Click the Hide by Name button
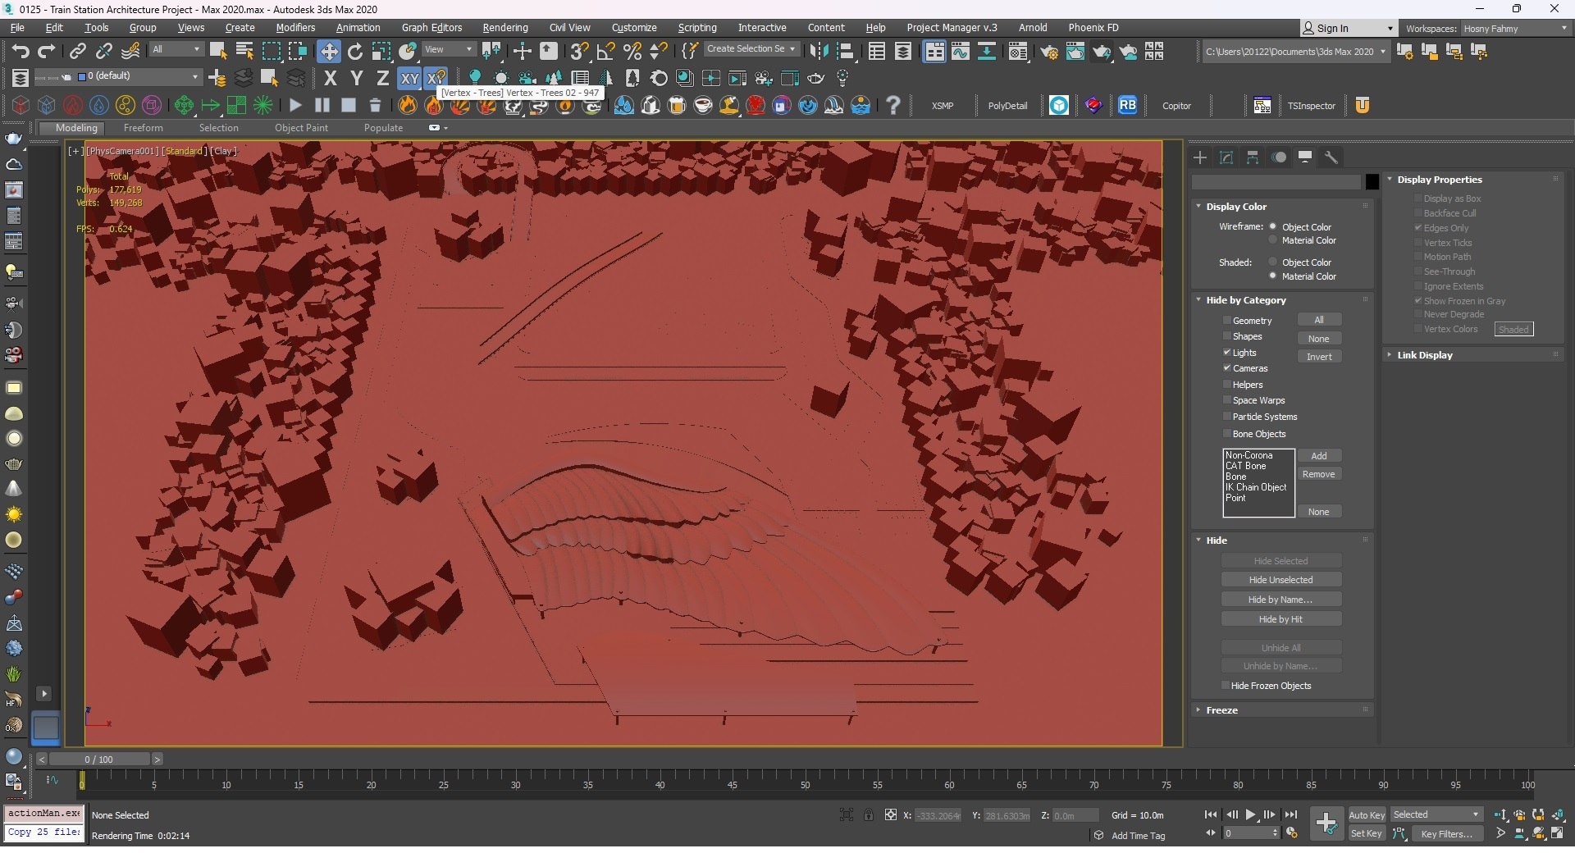 (x=1281, y=600)
